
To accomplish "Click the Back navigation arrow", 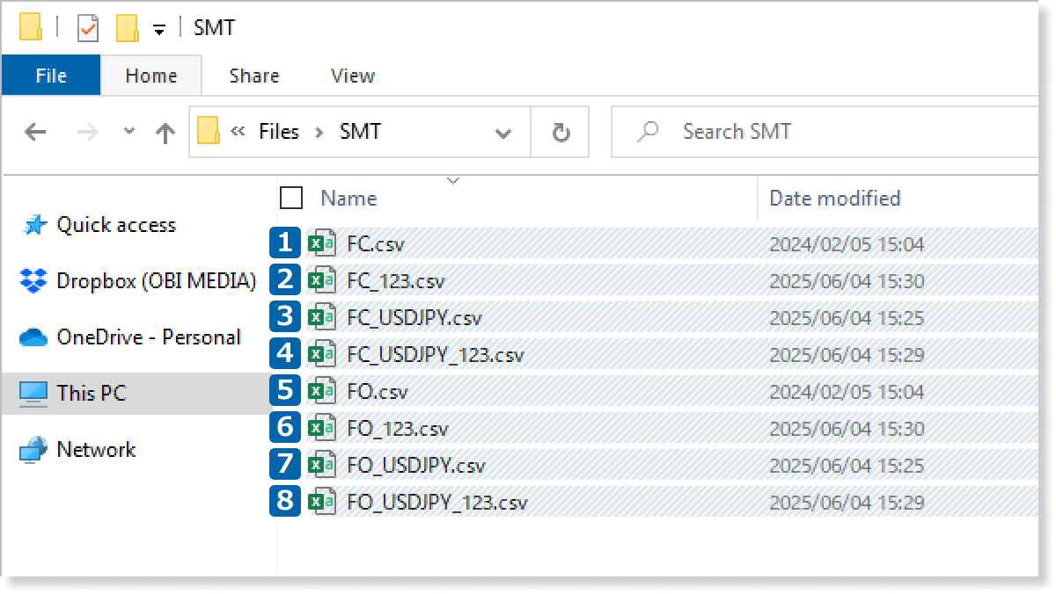I will 35,133.
